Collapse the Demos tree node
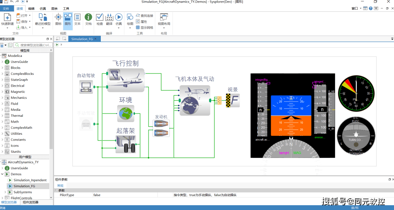The height and width of the screenshot is (210, 394). 2,174
